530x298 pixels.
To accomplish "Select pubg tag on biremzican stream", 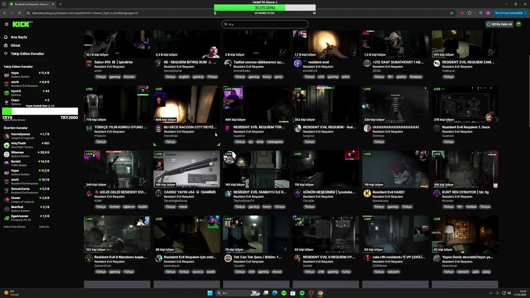I will [486, 272].
